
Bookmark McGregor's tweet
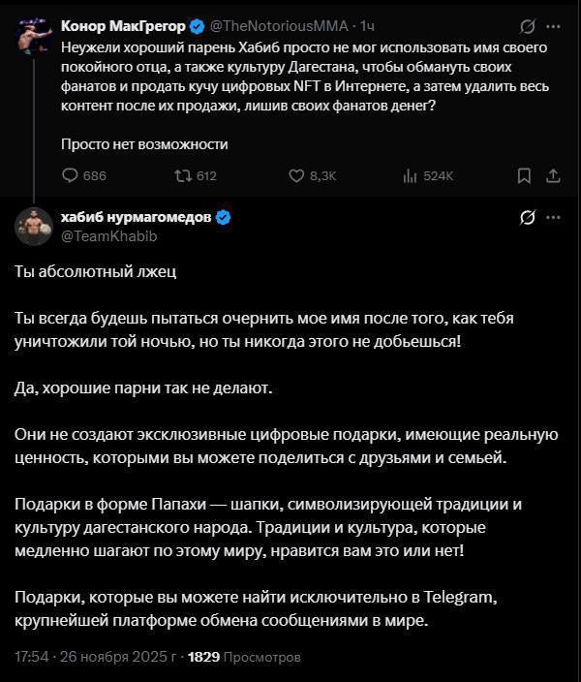[x=524, y=175]
